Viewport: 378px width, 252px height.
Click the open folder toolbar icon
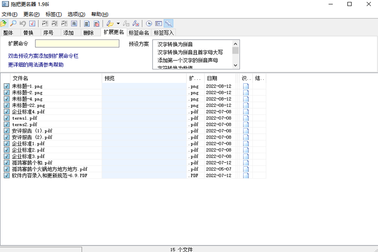(x=4, y=24)
